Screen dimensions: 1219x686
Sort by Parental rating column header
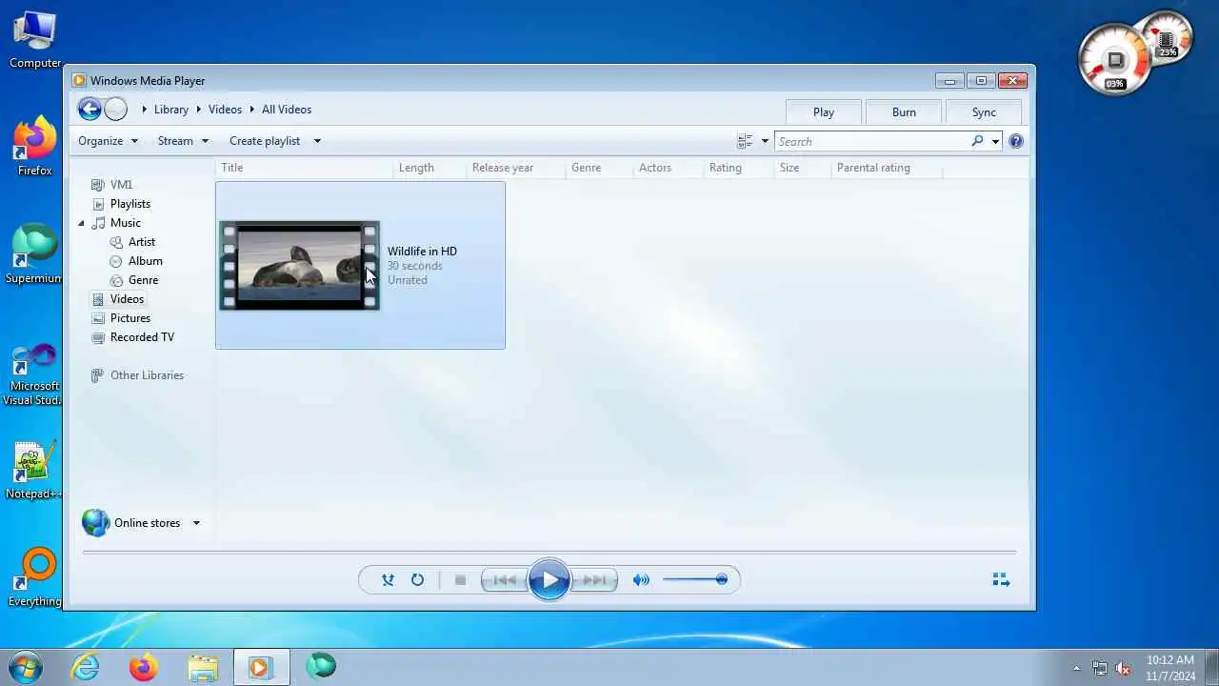click(873, 168)
